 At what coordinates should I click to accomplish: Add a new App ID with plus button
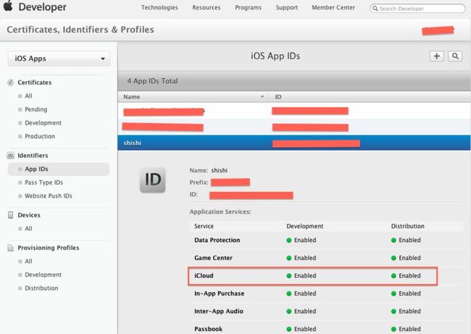437,56
